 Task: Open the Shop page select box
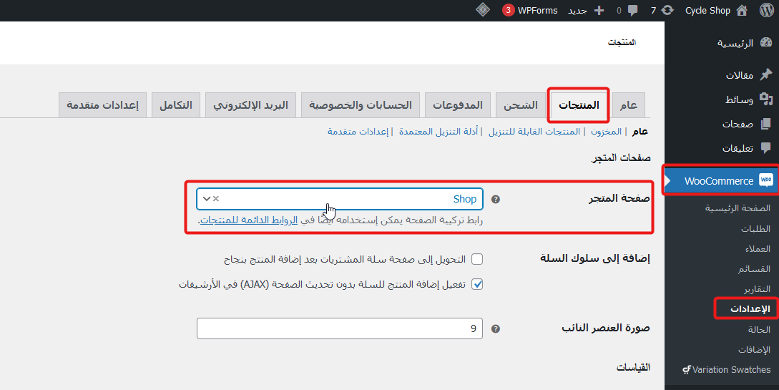click(x=340, y=199)
